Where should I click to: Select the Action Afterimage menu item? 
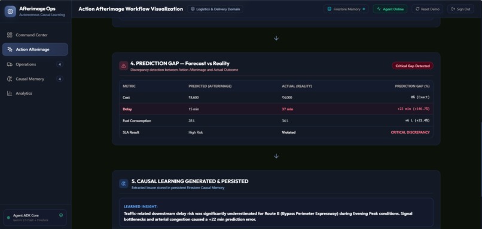[x=35, y=49]
